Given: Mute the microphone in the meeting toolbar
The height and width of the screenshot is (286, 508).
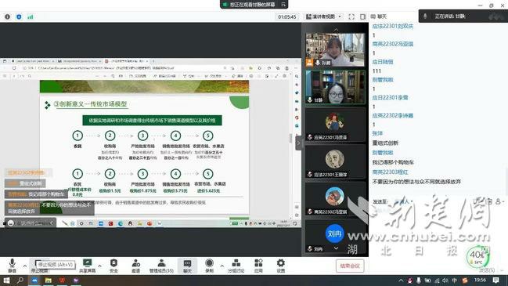Looking at the screenshot, I should (12, 266).
